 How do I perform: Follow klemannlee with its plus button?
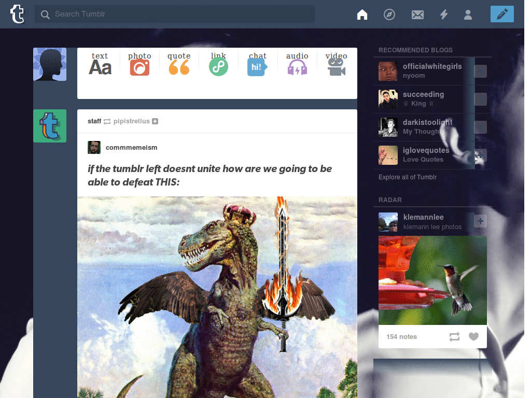480,221
